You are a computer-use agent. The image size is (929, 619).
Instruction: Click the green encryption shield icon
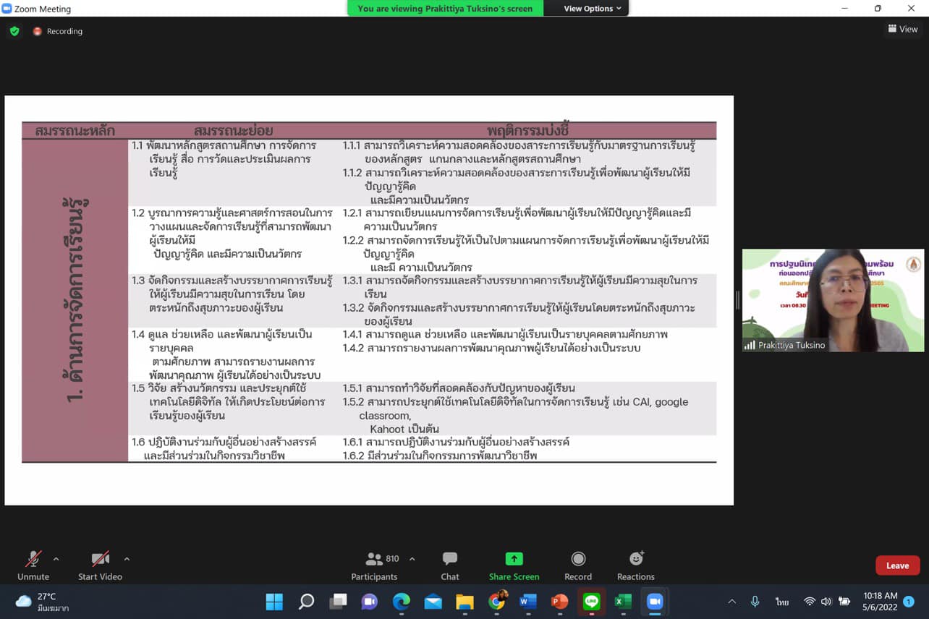click(x=14, y=31)
